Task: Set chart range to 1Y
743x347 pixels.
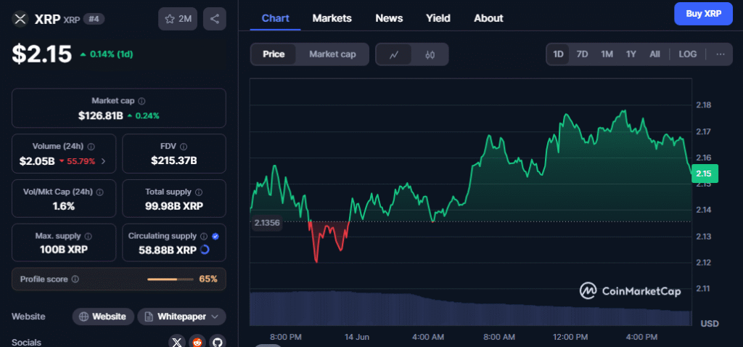Action: (x=631, y=54)
